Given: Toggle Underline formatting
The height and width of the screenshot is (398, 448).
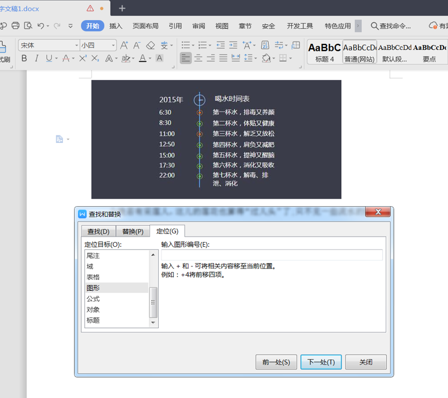Looking at the screenshot, I should coord(49,58).
